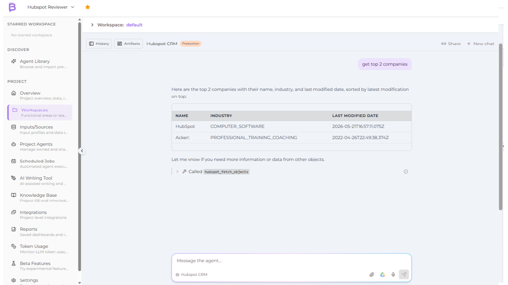Viewport: 508px width, 285px height.
Task: Open Agent Library in sidebar
Action: point(40,64)
